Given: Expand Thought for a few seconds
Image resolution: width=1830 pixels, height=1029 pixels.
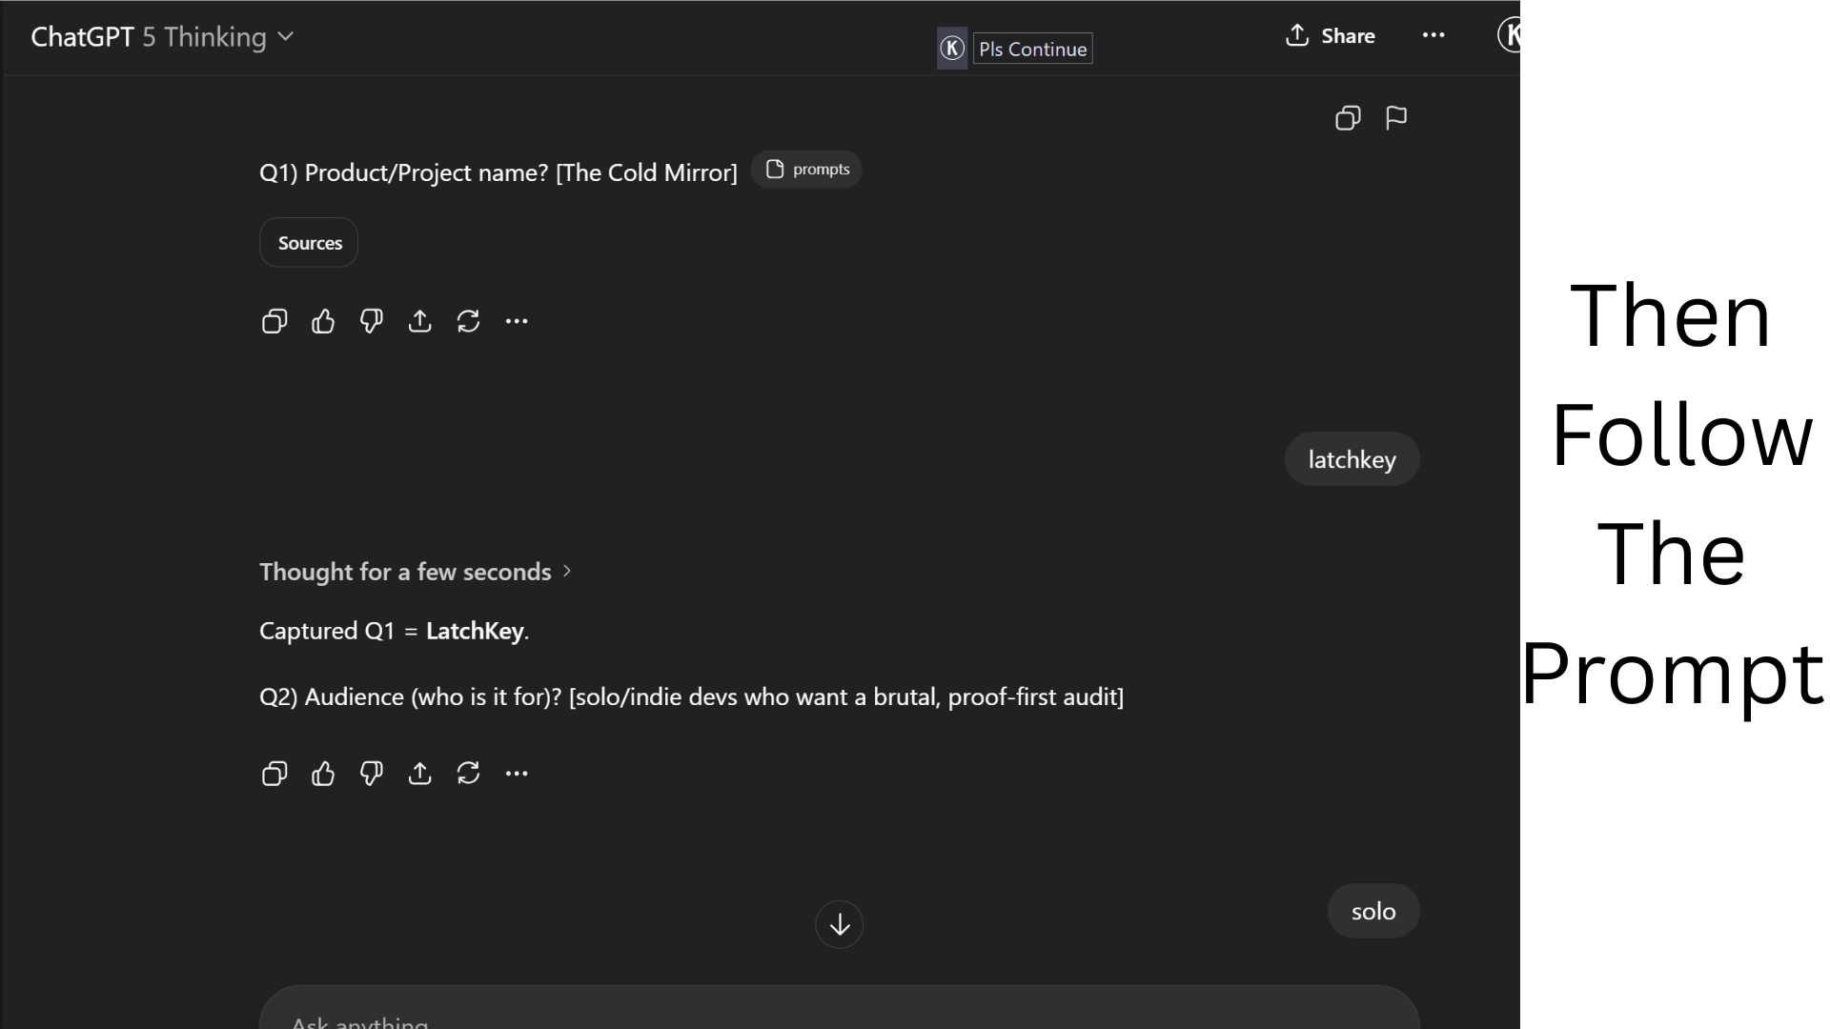Looking at the screenshot, I should [x=416, y=572].
